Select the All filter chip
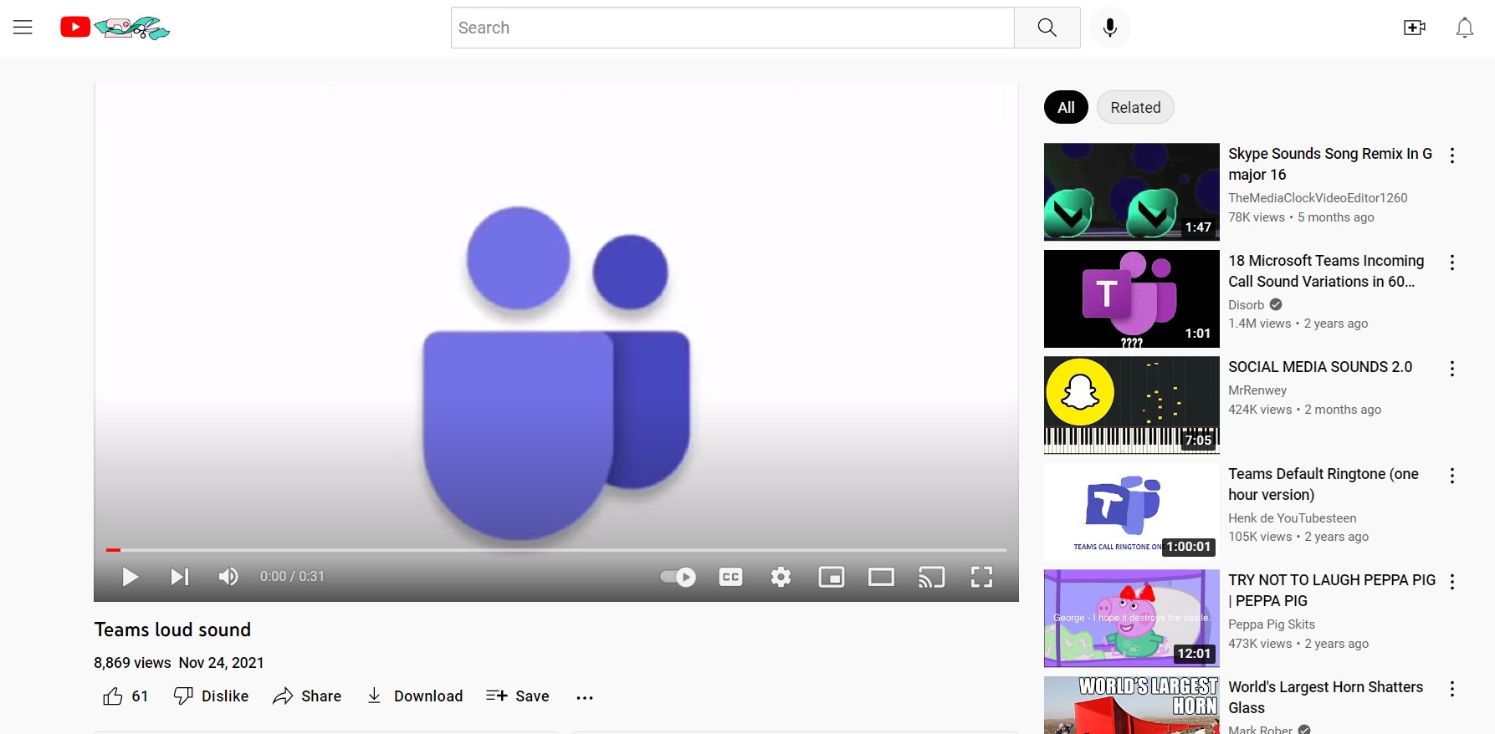The image size is (1495, 734). [1065, 107]
